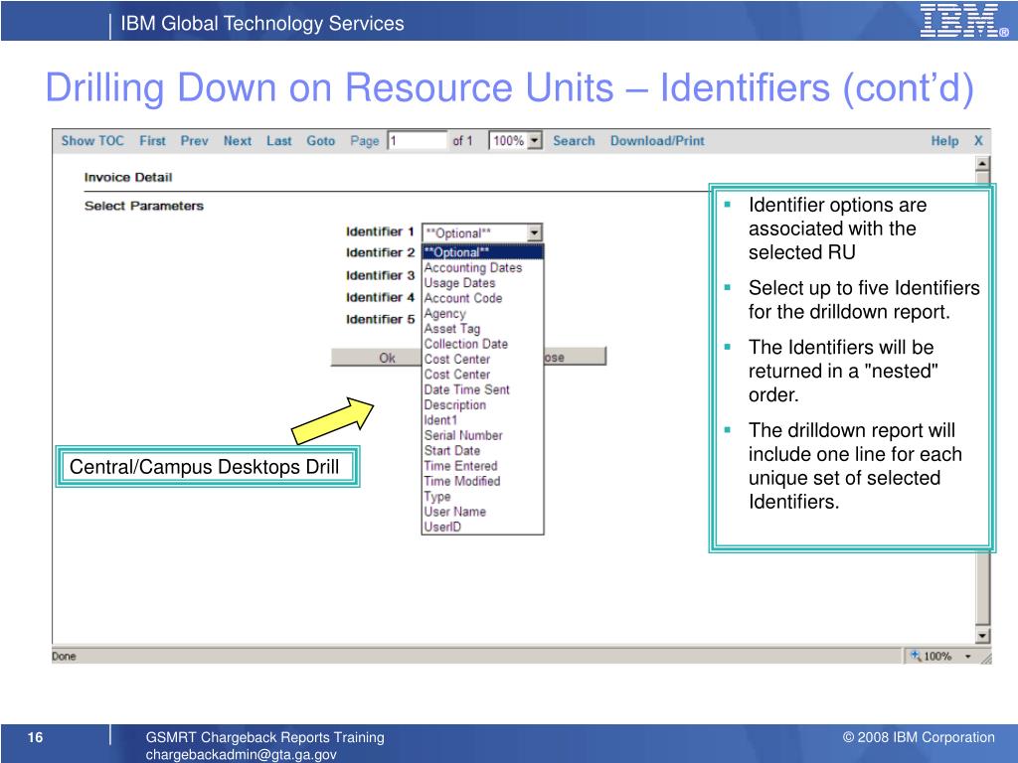
Task: Click the Prev page link
Action: click(194, 141)
